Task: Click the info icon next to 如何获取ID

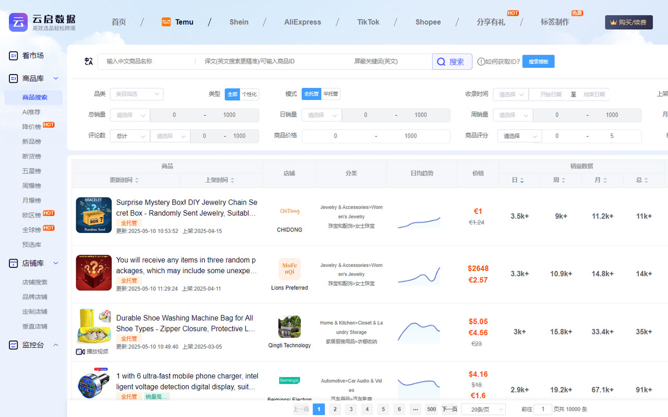Action: pos(481,62)
